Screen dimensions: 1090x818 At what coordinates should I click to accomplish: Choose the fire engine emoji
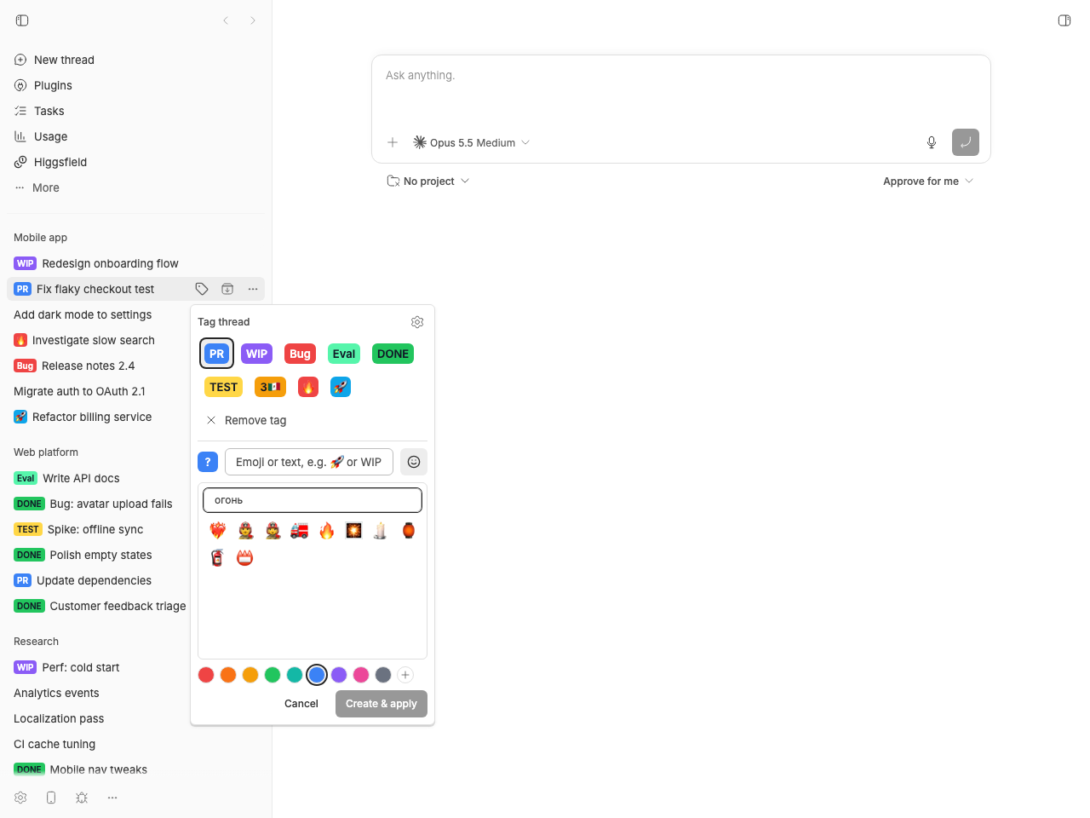pos(300,531)
